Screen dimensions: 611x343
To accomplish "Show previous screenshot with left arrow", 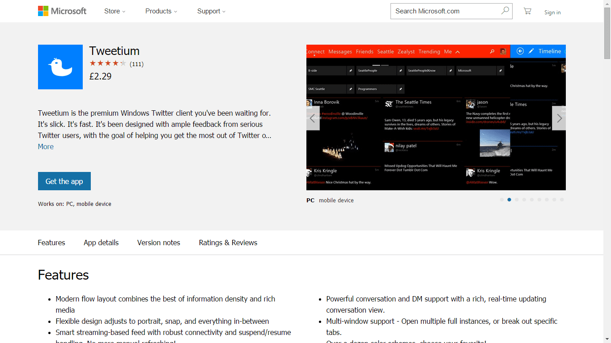I will (x=313, y=118).
